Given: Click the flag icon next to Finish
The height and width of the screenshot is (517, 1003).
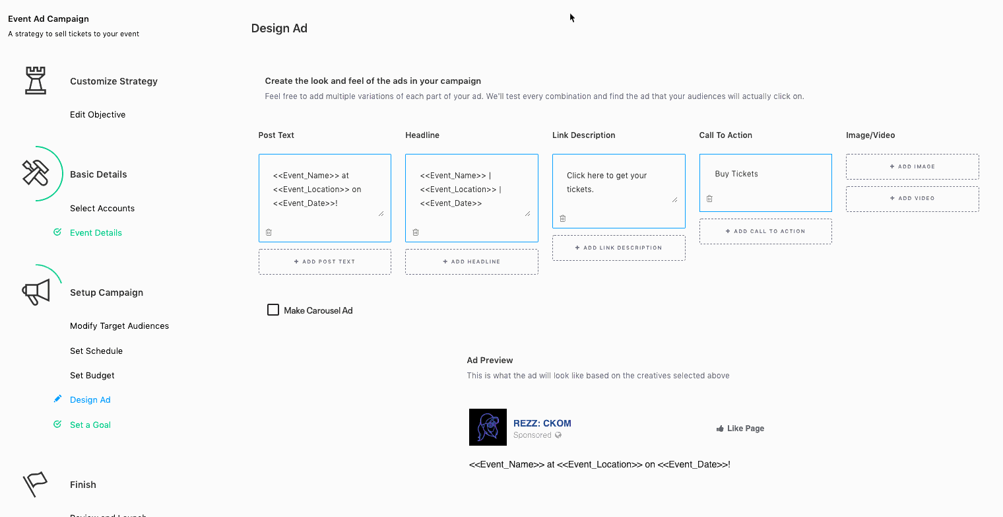Looking at the screenshot, I should point(36,484).
